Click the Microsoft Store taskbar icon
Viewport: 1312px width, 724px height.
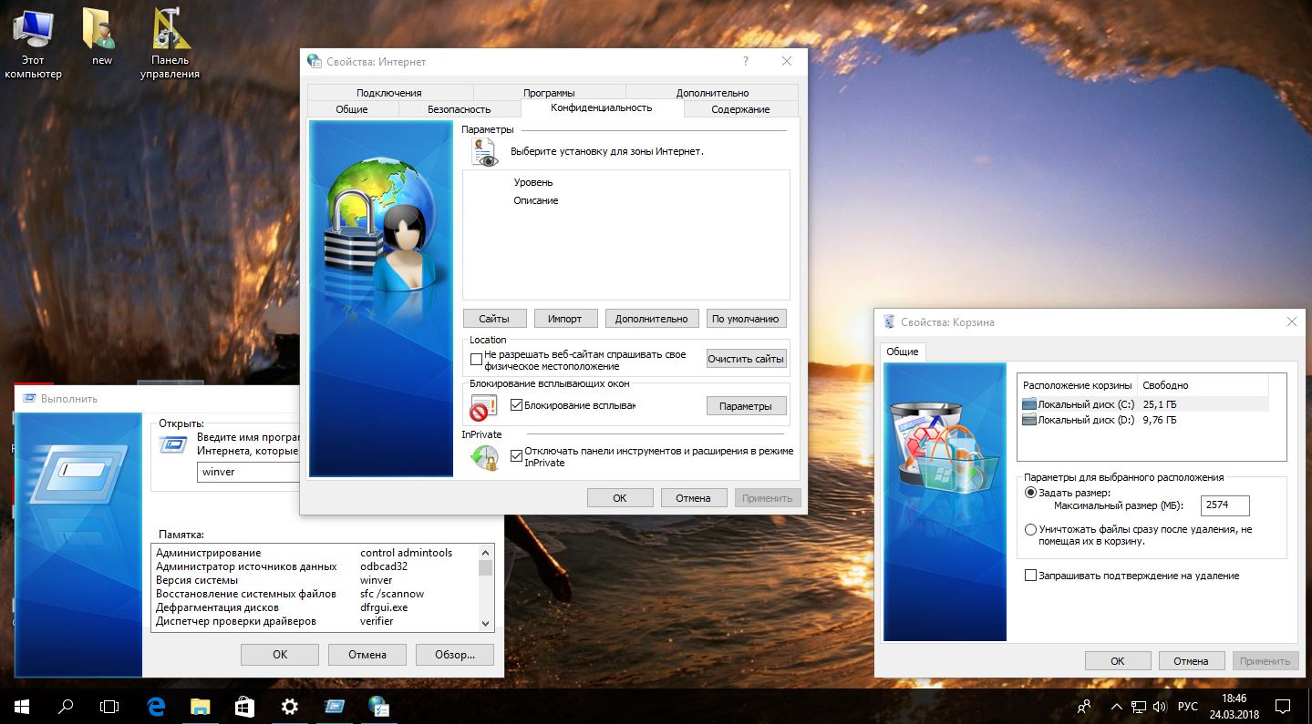[245, 706]
